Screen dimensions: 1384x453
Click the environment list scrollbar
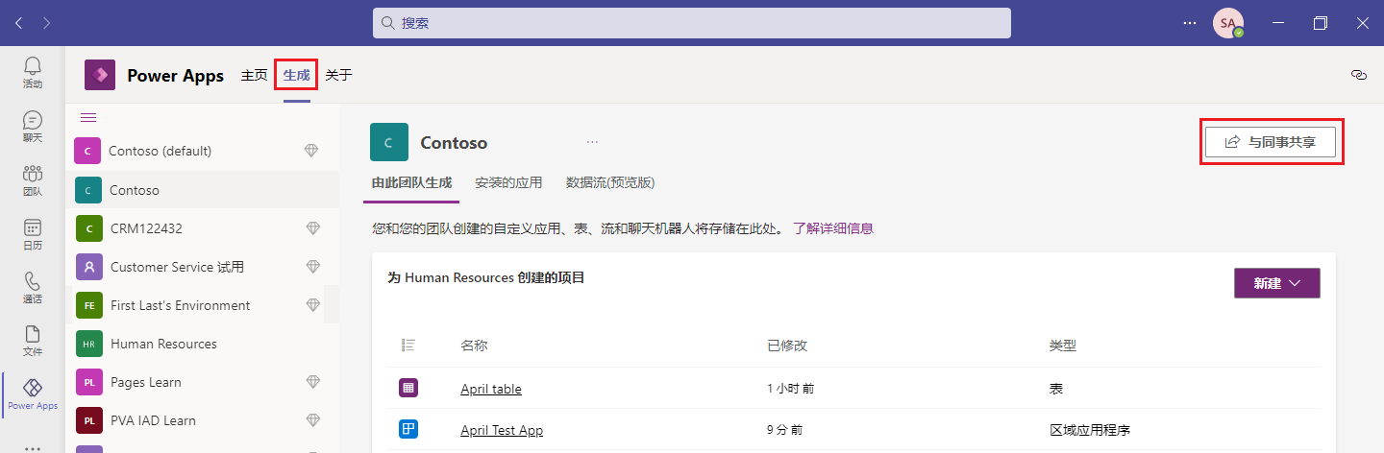coord(332,304)
